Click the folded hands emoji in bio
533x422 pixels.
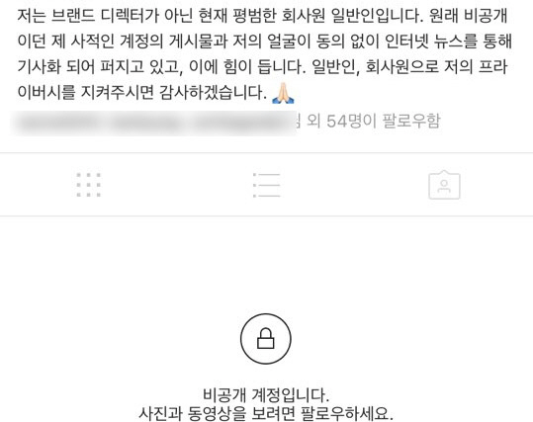point(283,93)
